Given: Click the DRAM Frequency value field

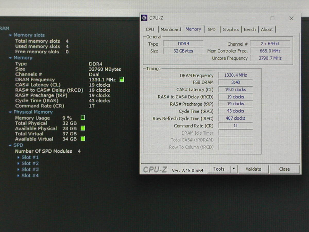Looking at the screenshot, I should pos(235,75).
